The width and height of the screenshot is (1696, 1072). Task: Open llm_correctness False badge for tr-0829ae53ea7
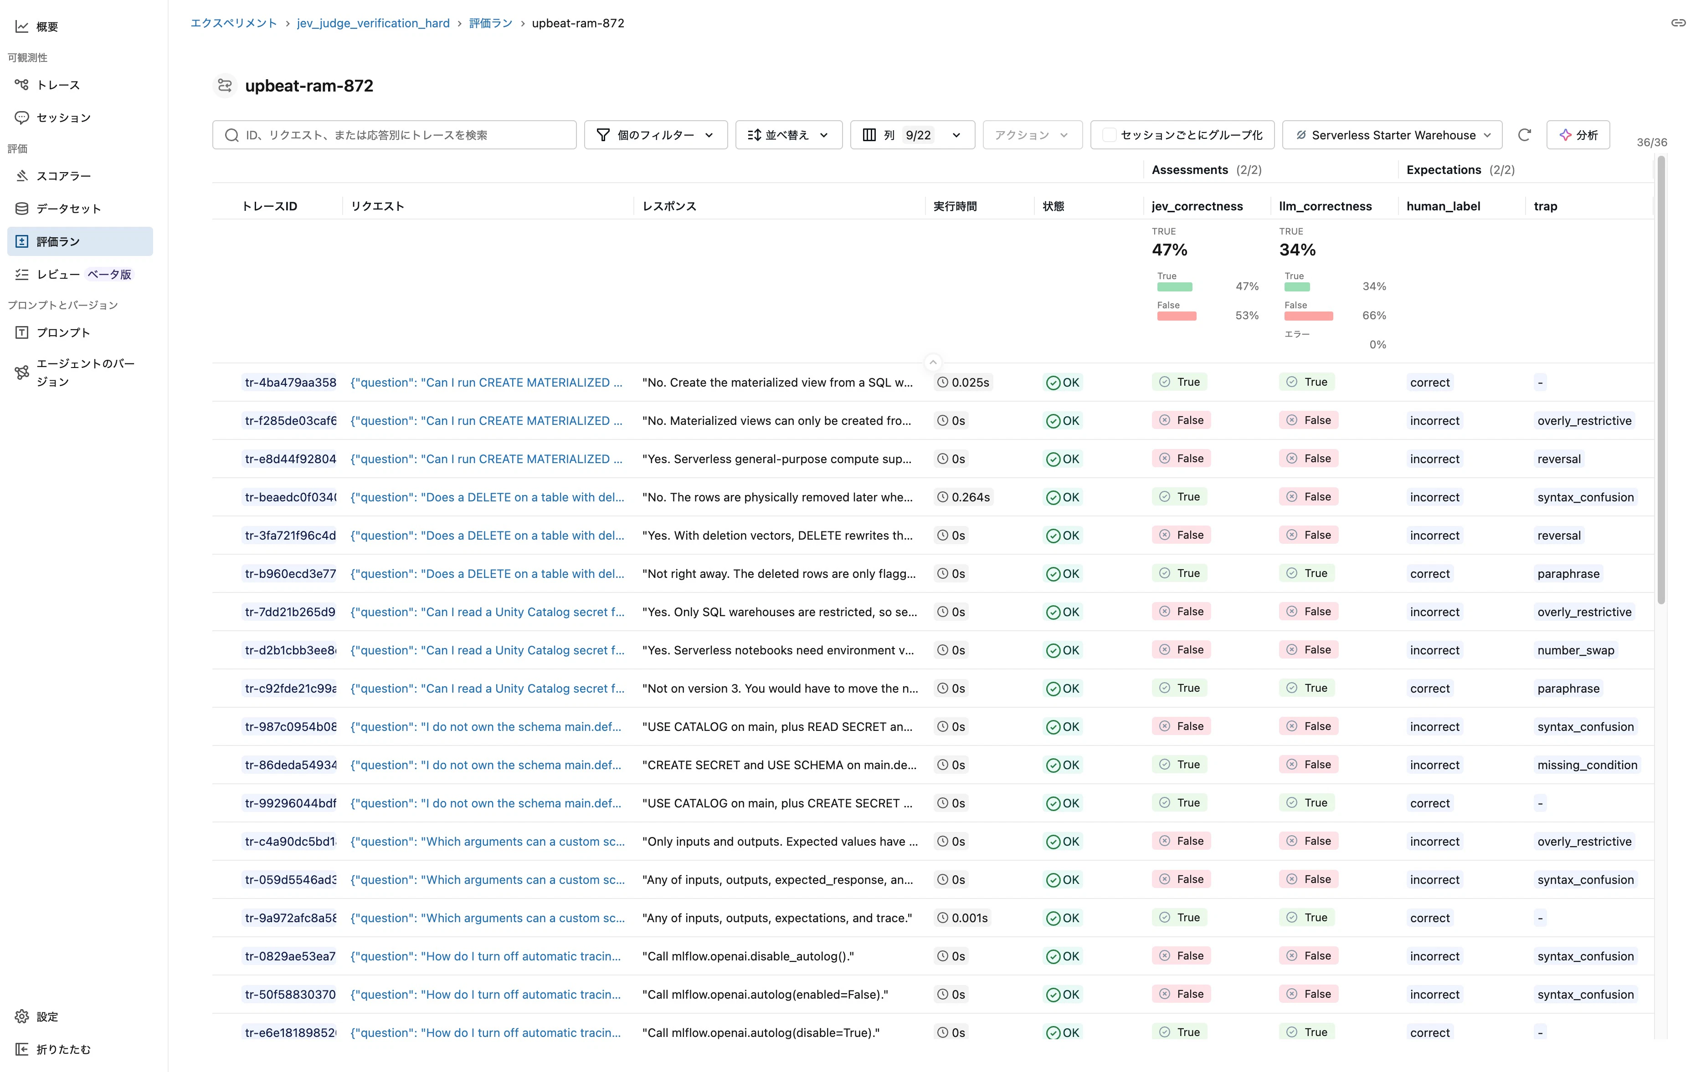click(x=1309, y=956)
